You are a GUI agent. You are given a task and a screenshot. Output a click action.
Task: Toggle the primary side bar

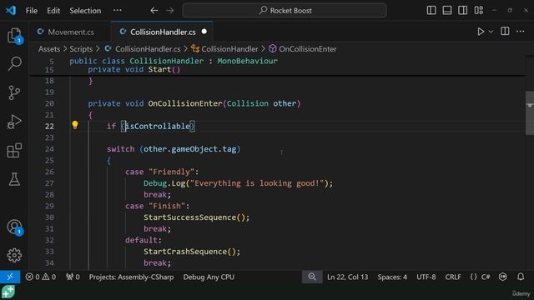[431, 11]
